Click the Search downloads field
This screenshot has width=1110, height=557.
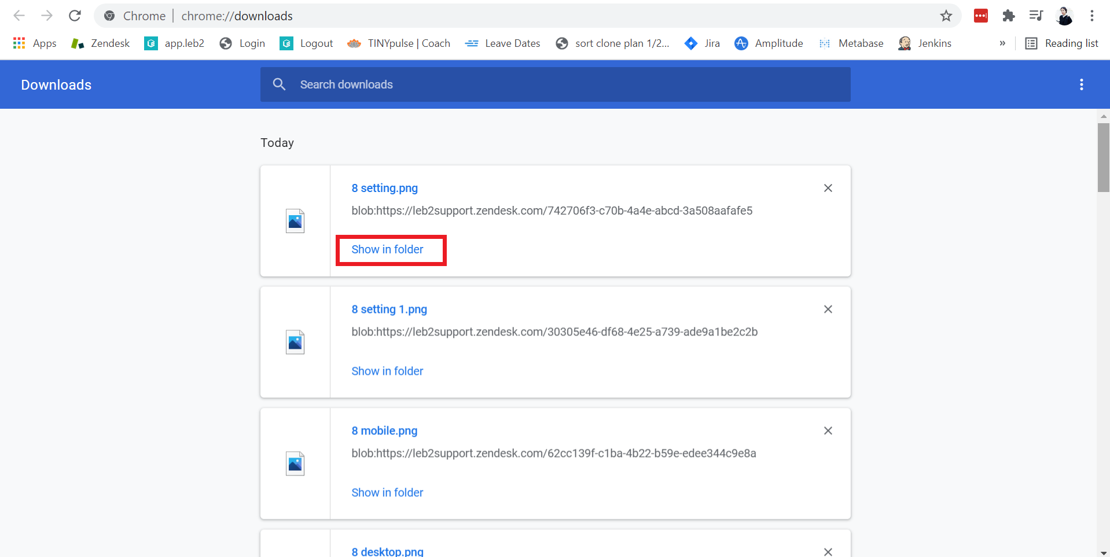point(556,84)
